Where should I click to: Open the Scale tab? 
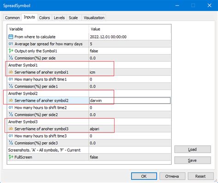(x=73, y=18)
